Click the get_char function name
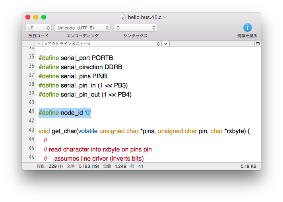Screen dimensions: 283x202 click(x=64, y=131)
